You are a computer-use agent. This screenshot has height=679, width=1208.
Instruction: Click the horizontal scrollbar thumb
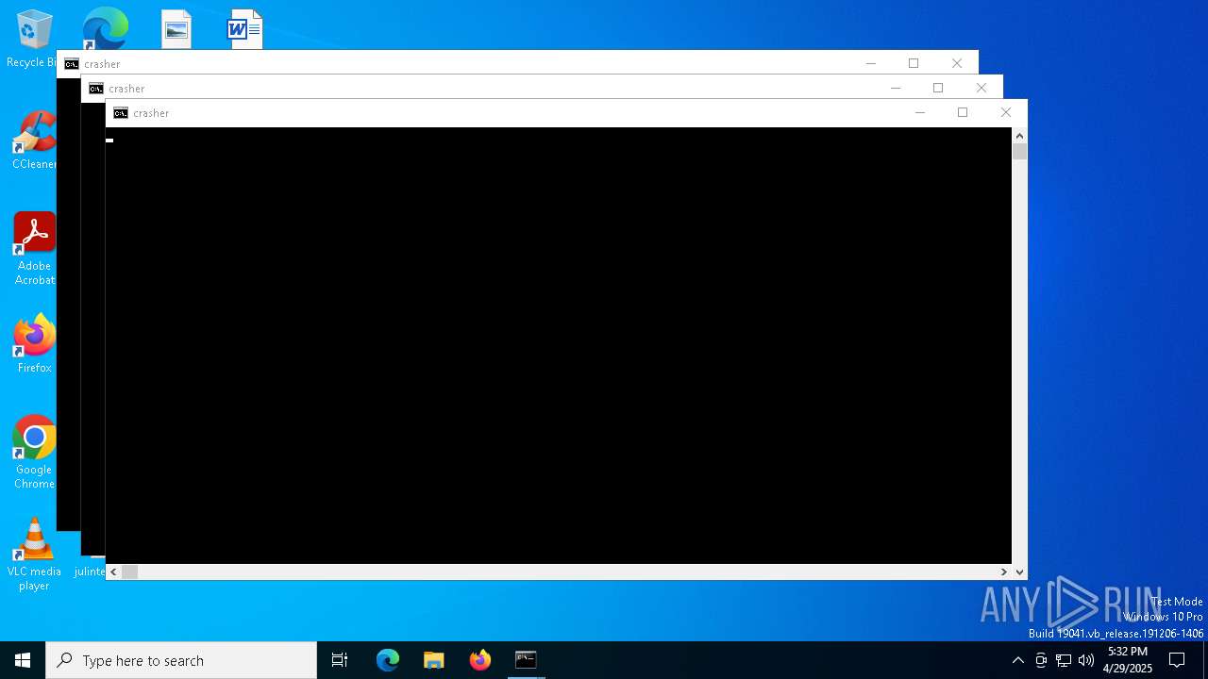pos(130,571)
